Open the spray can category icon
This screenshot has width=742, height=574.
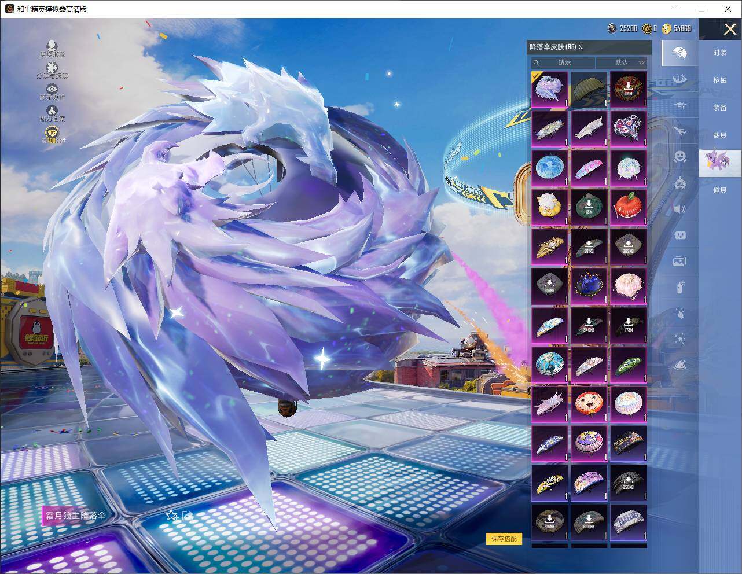(680, 287)
